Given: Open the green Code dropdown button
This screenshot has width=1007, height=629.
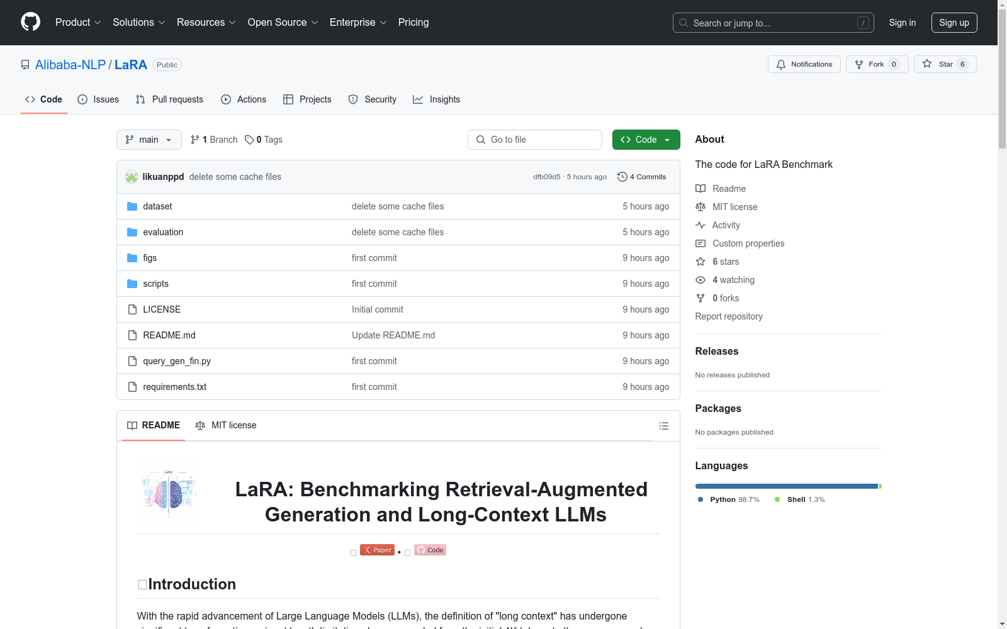Looking at the screenshot, I should point(646,140).
